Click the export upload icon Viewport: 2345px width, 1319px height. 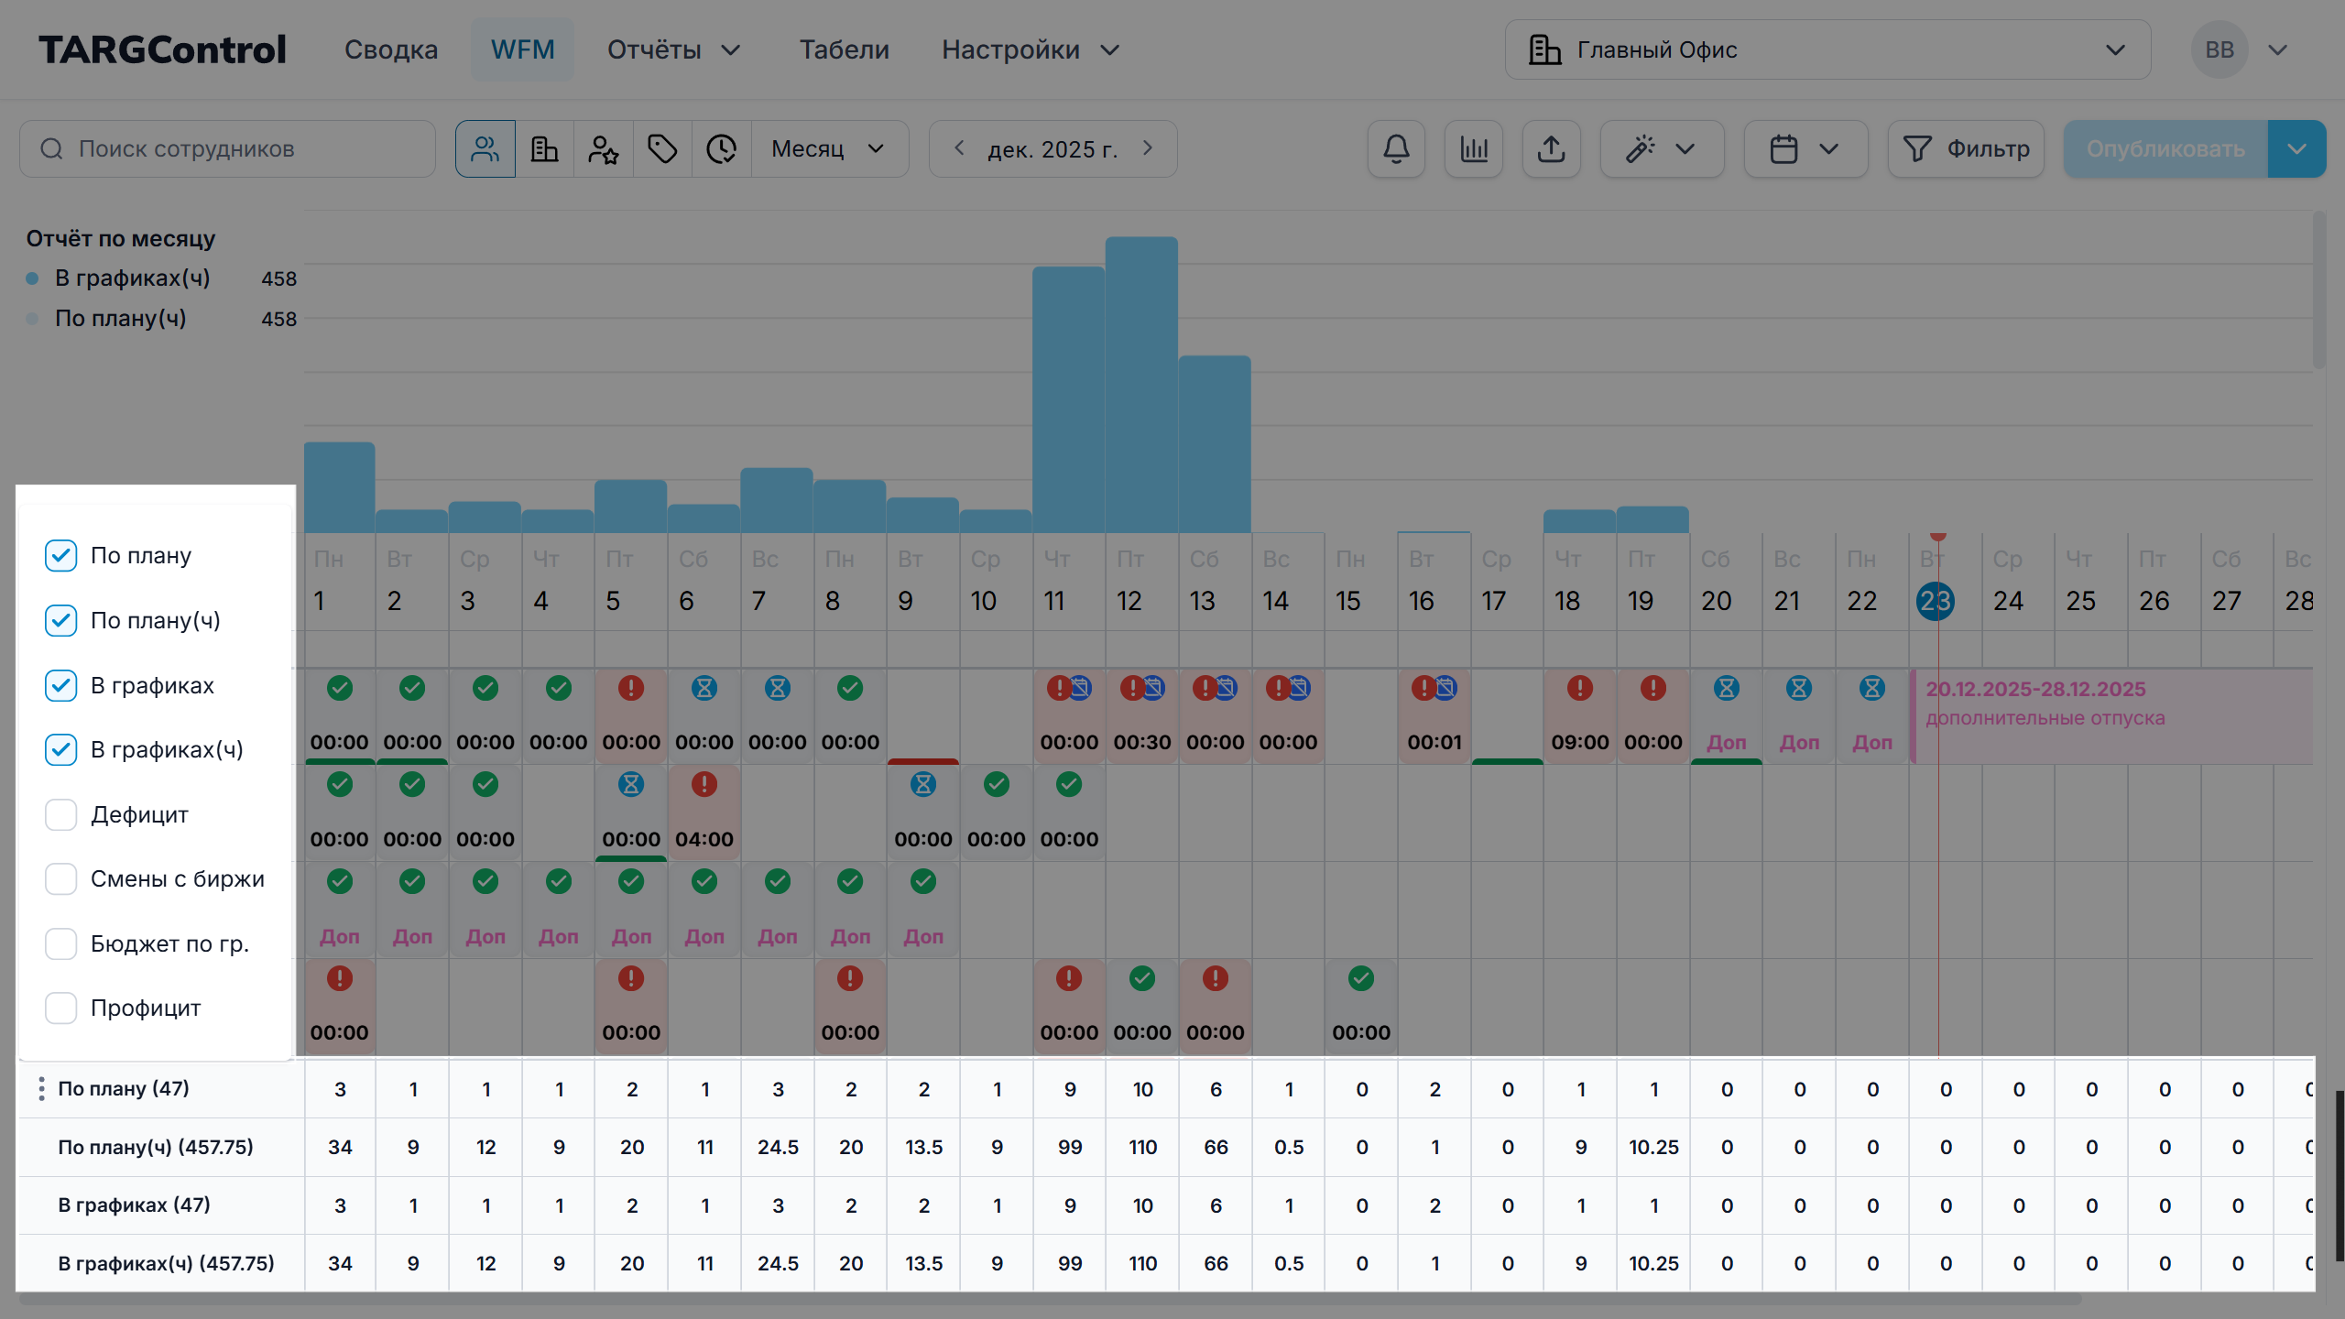click(x=1551, y=148)
